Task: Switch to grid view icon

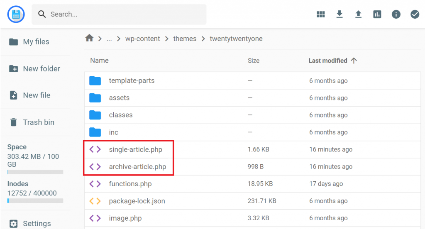Action: (x=320, y=15)
